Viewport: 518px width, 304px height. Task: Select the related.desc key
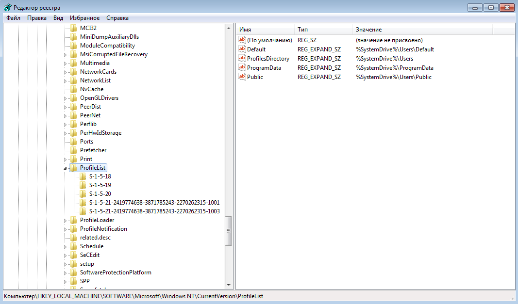[x=95, y=237]
